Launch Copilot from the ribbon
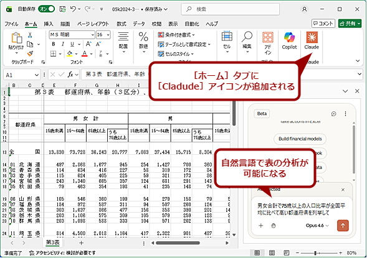 point(289,40)
